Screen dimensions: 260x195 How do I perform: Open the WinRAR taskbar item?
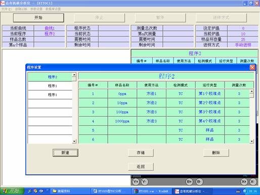coord(151,191)
